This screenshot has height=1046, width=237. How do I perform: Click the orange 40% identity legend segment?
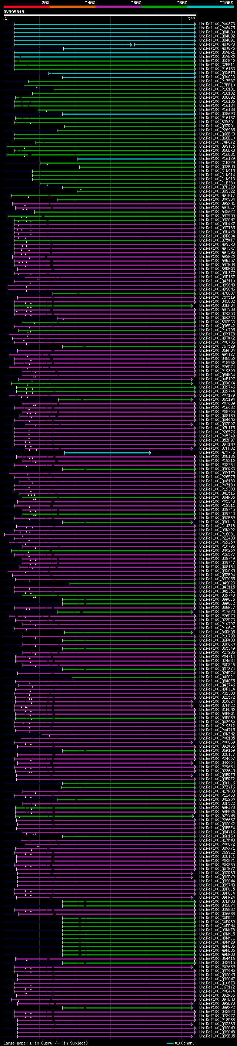click(x=73, y=7)
